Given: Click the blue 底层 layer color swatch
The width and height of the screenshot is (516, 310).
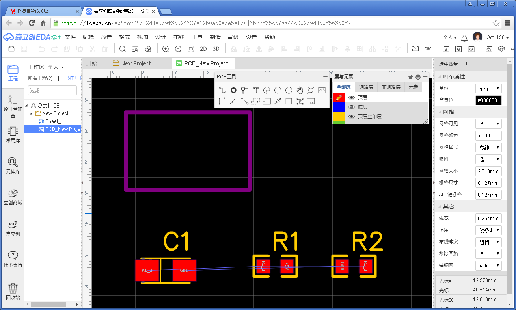Looking at the screenshot, I should click(x=339, y=107).
